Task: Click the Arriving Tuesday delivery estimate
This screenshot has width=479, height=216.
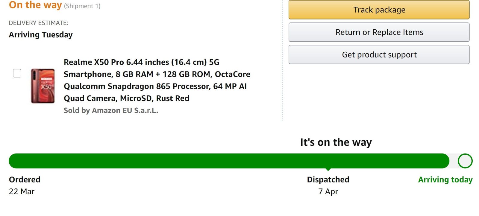Action: coord(41,35)
